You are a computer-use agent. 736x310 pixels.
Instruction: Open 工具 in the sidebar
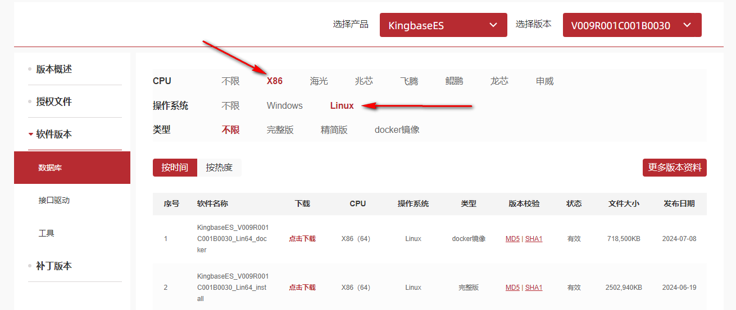[46, 233]
